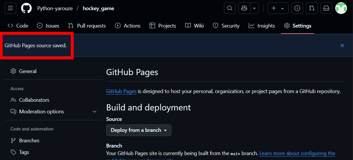Click Learn more about configuring link
The height and width of the screenshot is (160, 353).
click(x=297, y=153)
